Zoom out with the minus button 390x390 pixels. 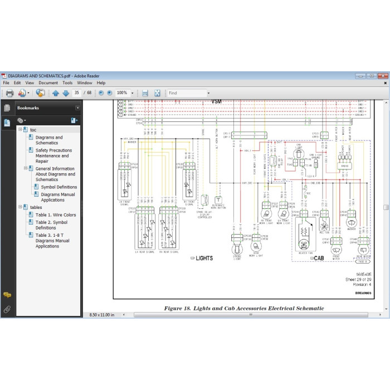click(101, 93)
